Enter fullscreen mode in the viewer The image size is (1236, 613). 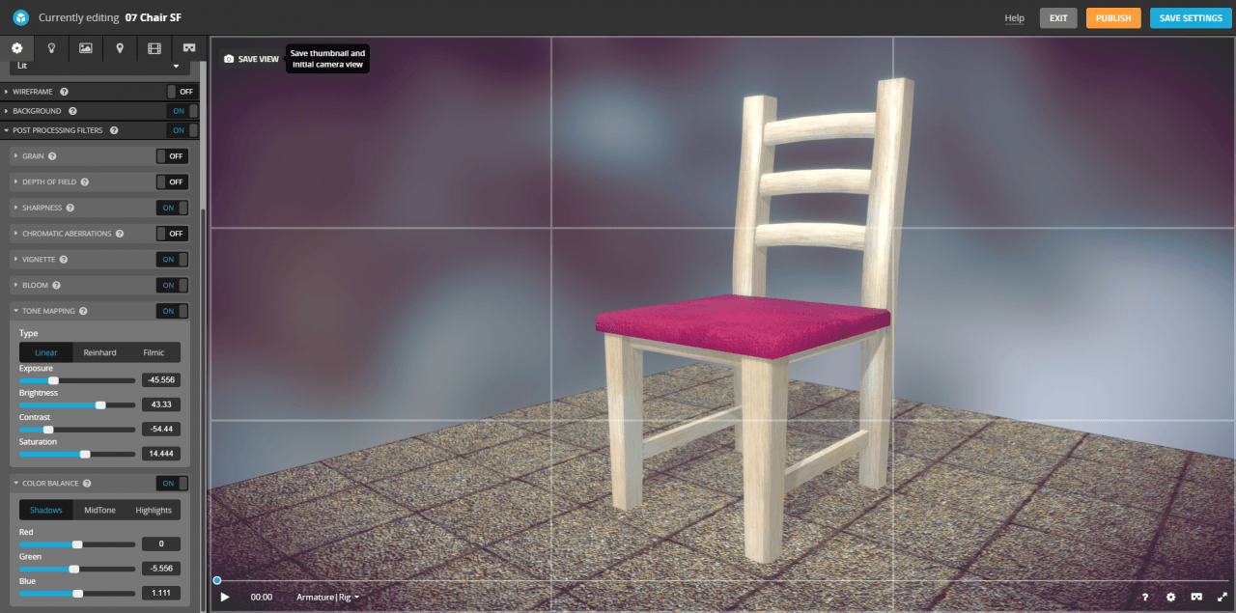[x=1222, y=597]
